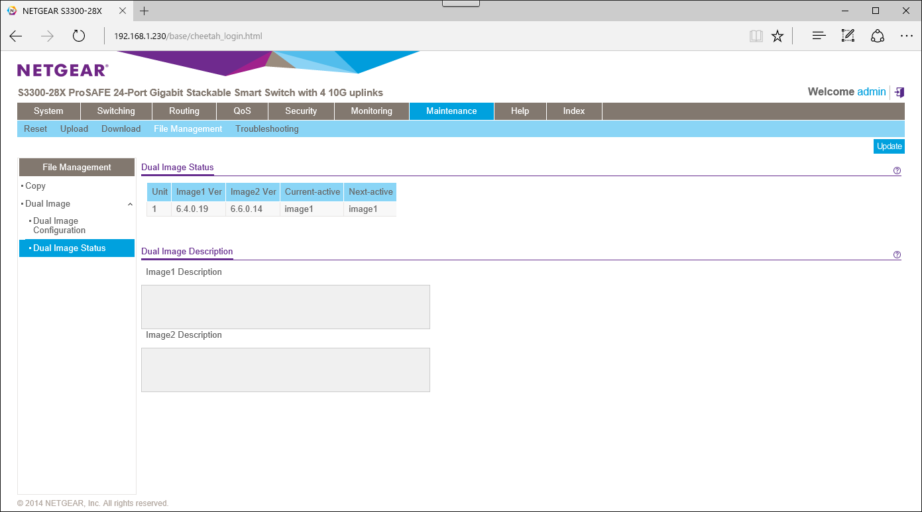
Task: Click the browser address bar URL
Action: pyautogui.click(x=188, y=36)
